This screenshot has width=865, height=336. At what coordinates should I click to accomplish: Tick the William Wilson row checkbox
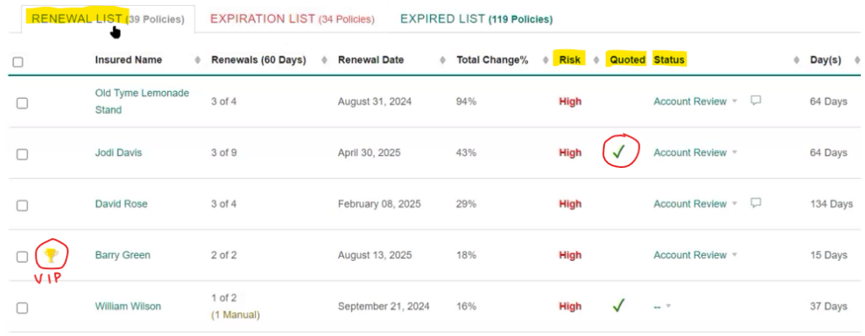click(22, 308)
